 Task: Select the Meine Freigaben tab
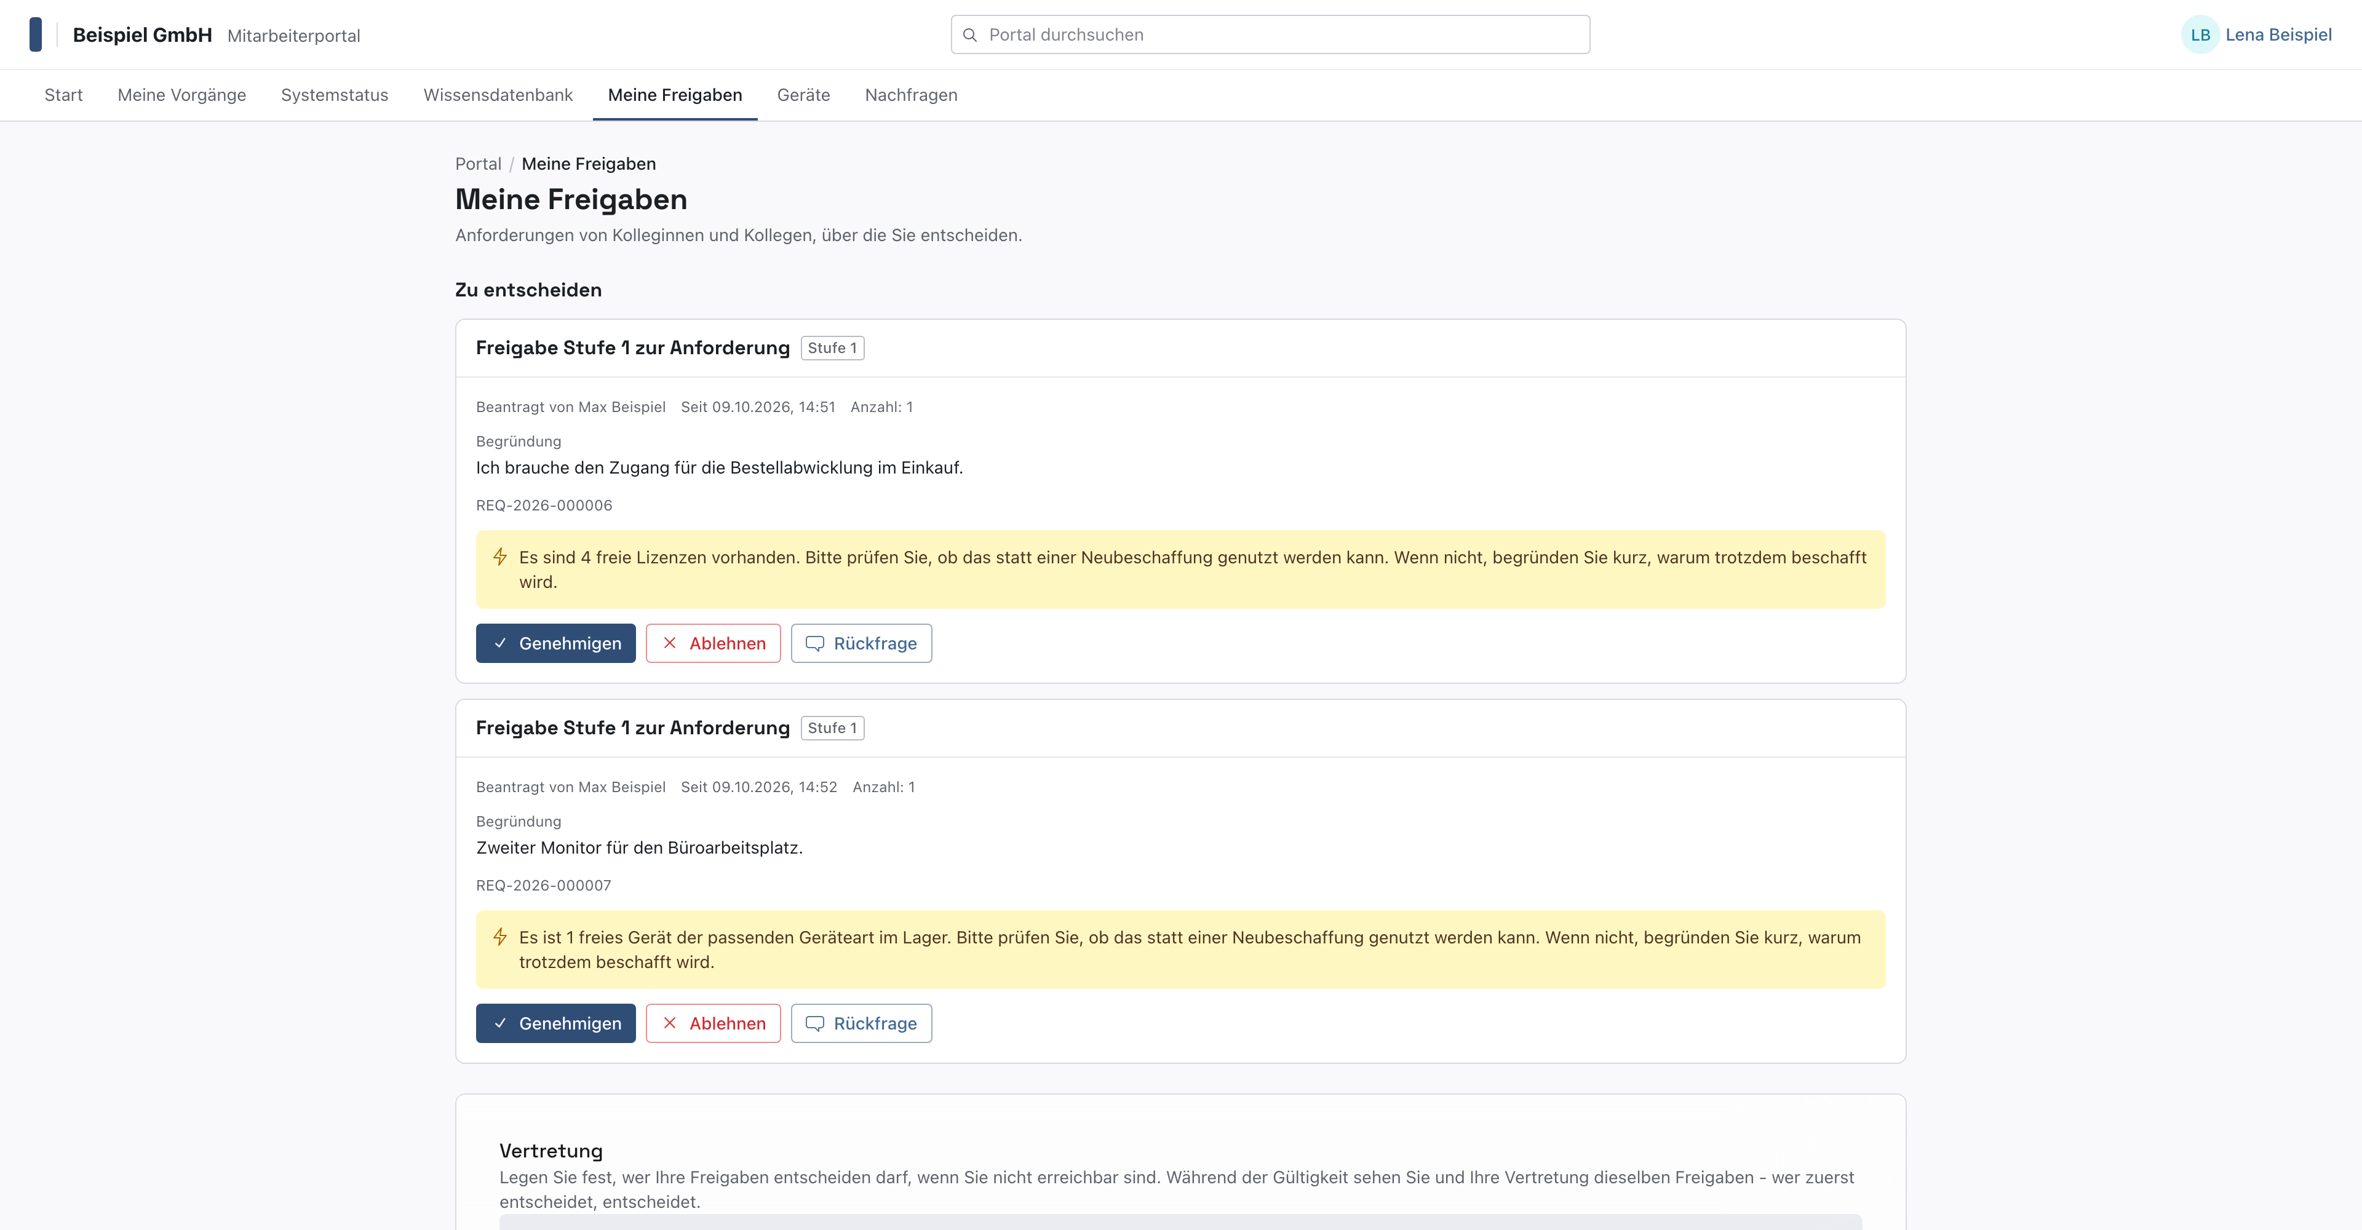pyautogui.click(x=675, y=95)
